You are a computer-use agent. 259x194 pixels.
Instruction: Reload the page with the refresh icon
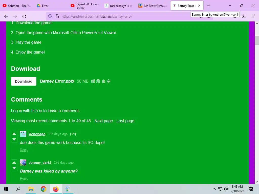point(24,16)
